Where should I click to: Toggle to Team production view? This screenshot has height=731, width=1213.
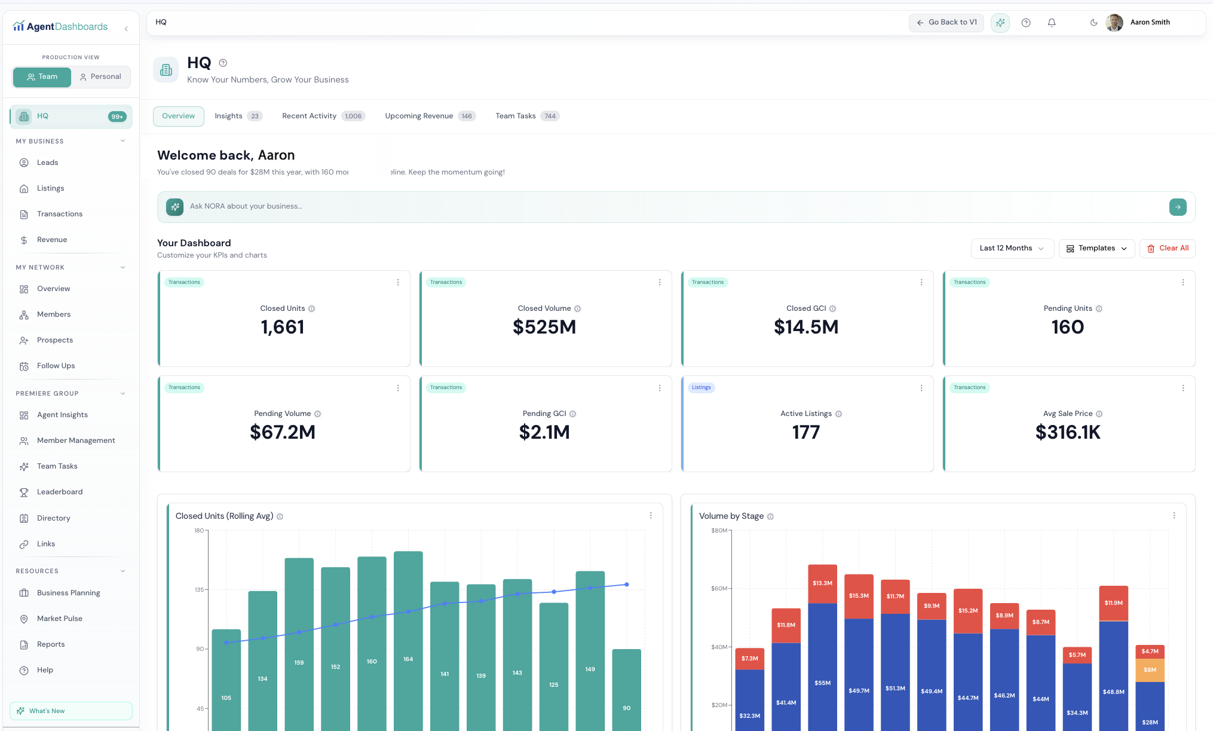coord(42,77)
